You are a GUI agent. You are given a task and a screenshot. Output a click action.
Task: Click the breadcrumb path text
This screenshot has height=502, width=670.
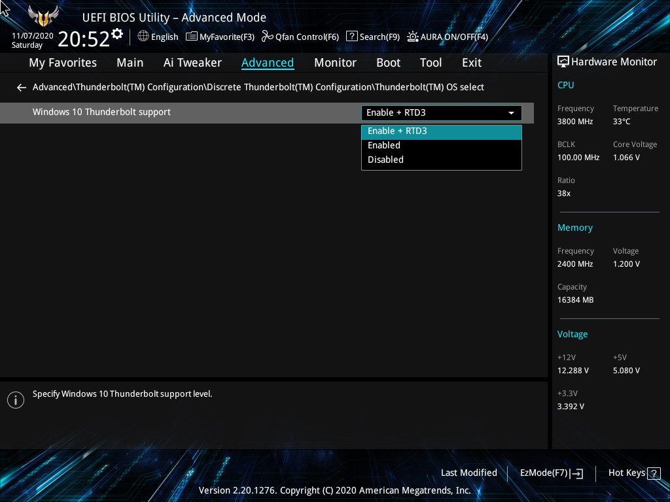258,87
